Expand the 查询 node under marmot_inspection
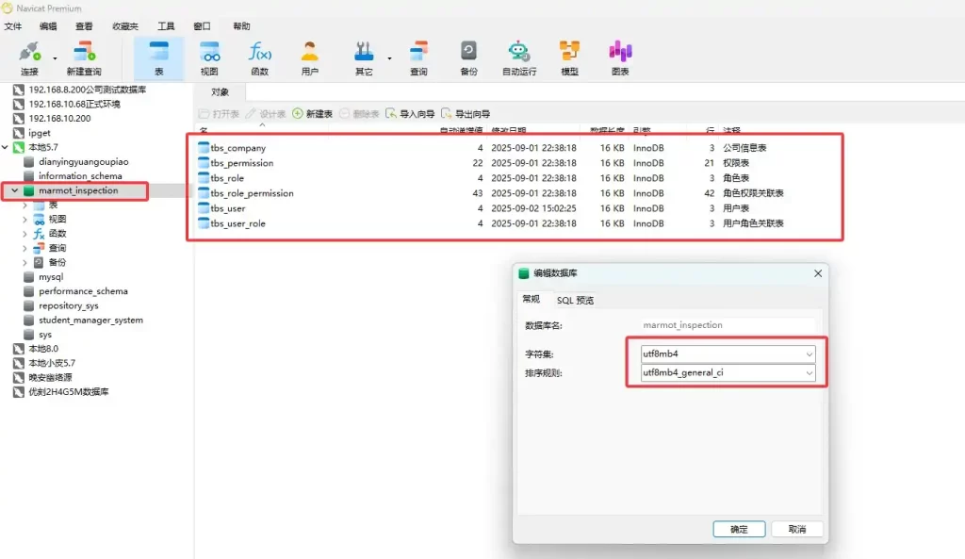Image resolution: width=965 pixels, height=559 pixels. coord(25,249)
